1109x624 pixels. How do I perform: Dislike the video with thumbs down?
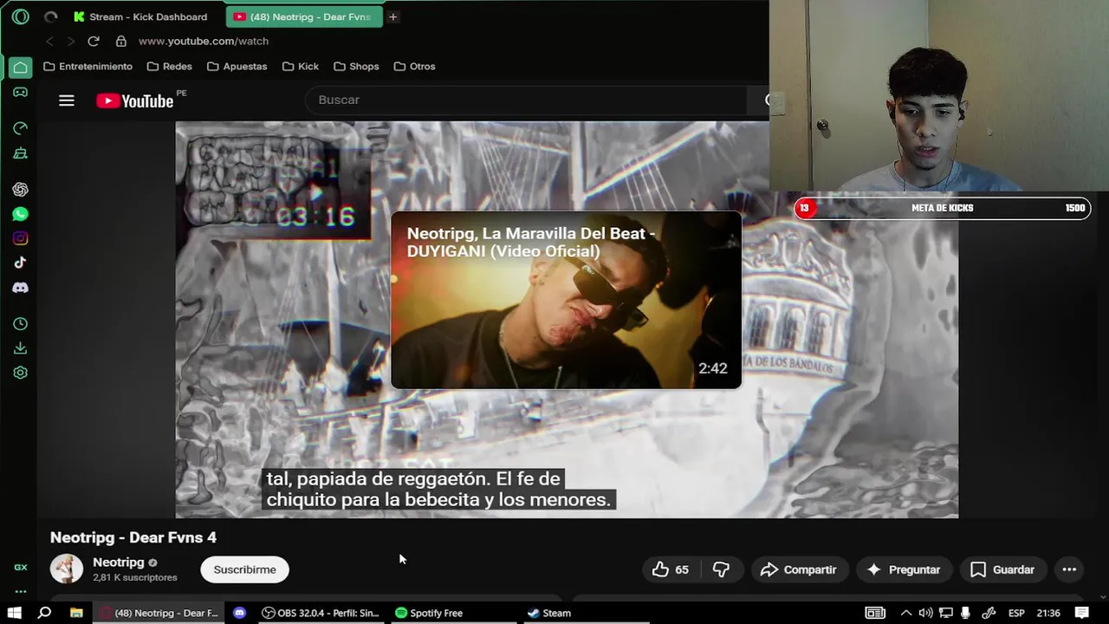tap(721, 569)
